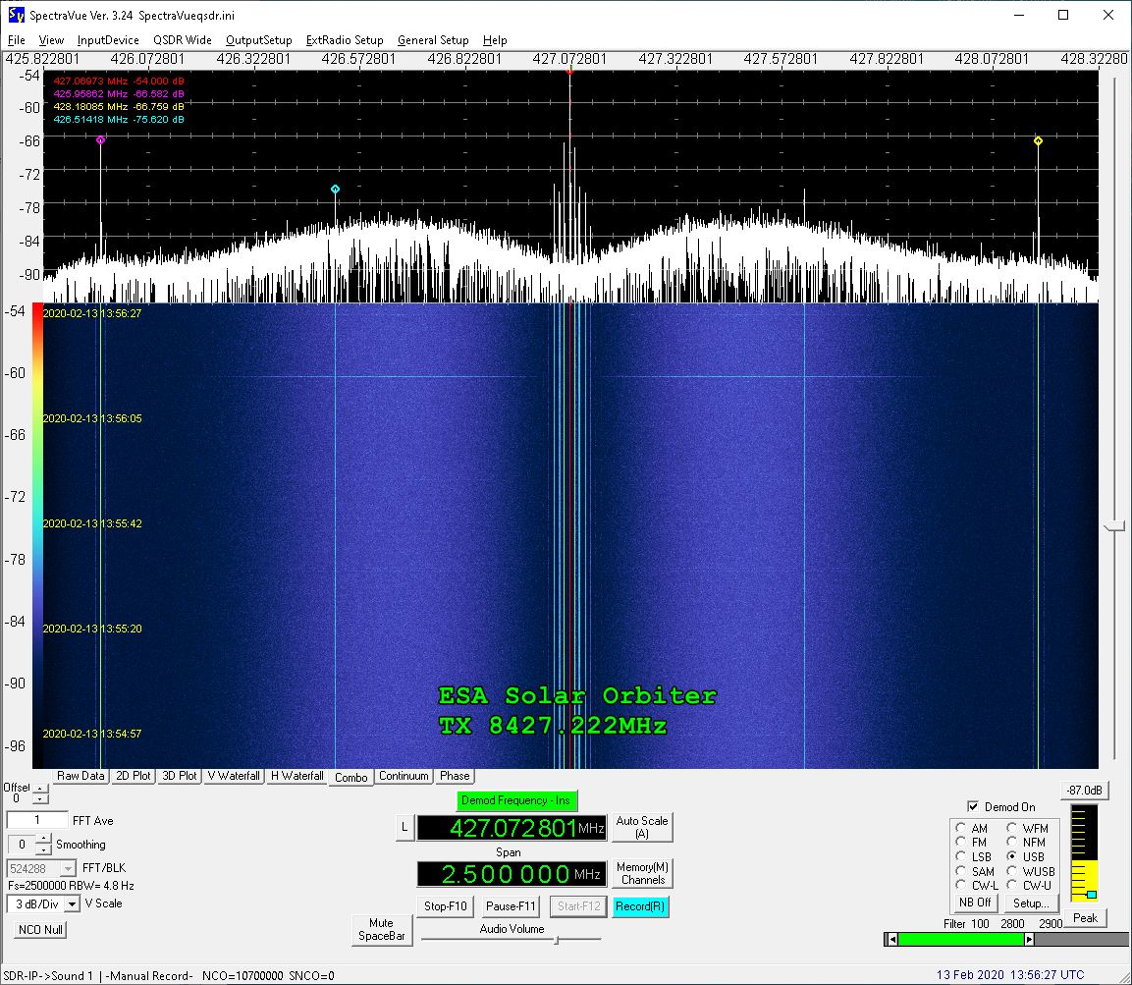The image size is (1132, 985).
Task: Toggle the Demod On checkbox
Action: pyautogui.click(x=972, y=806)
